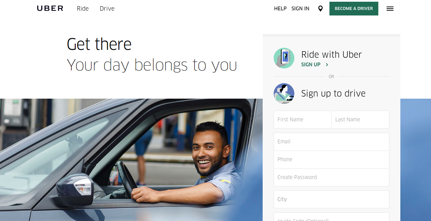This screenshot has height=221, width=431.
Task: Click the Sign up to drive illustration
Action: [284, 93]
